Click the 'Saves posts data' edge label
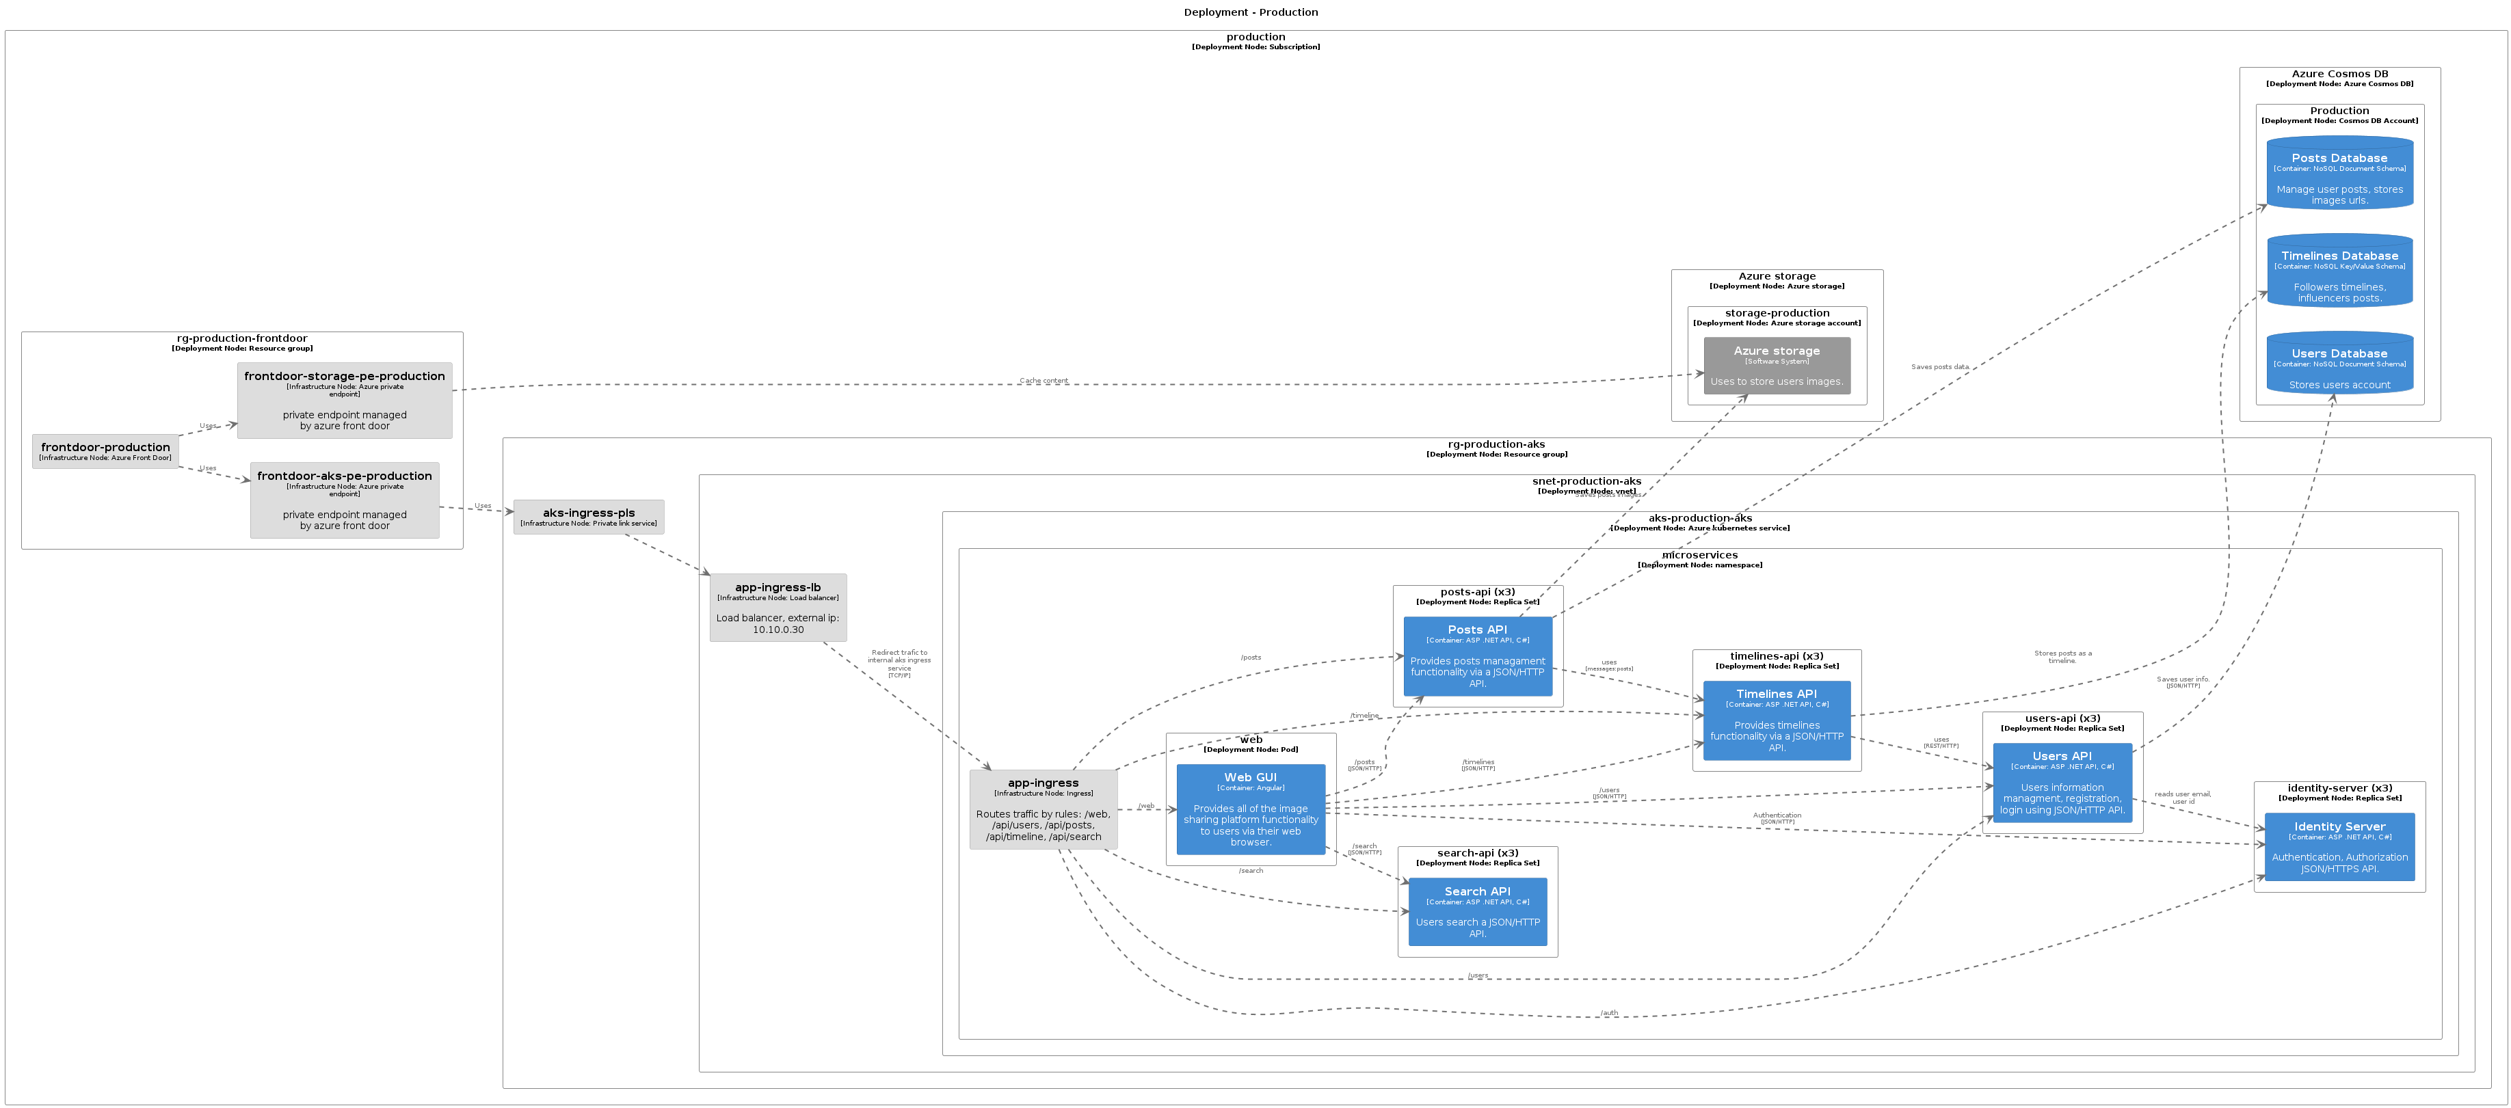The width and height of the screenshot is (2511, 1108). [x=1940, y=367]
